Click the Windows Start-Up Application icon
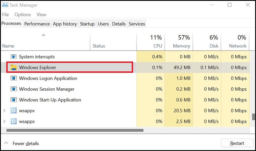The width and height of the screenshot is (256, 151). (x=14, y=100)
